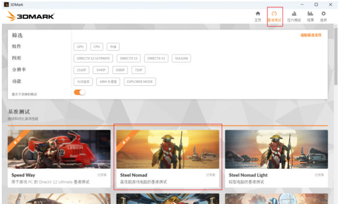
Task: Click the Steel Nomad Light title text
Action: (x=248, y=175)
